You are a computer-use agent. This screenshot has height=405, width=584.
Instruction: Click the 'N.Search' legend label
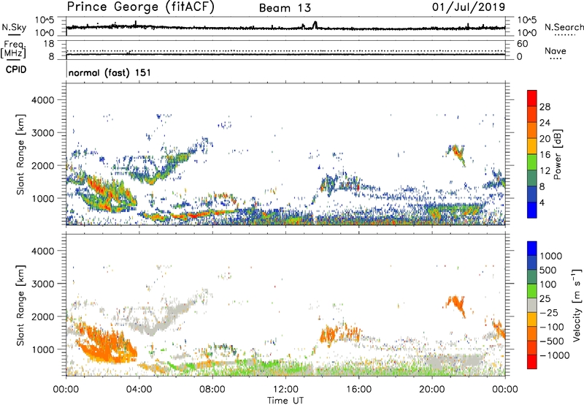pyautogui.click(x=564, y=27)
